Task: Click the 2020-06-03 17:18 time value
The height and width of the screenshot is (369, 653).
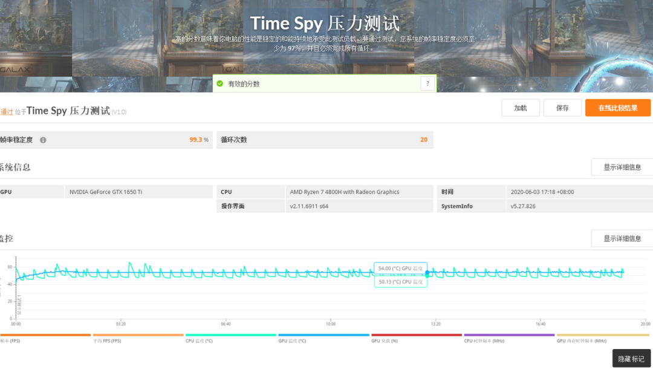Action: (x=542, y=192)
